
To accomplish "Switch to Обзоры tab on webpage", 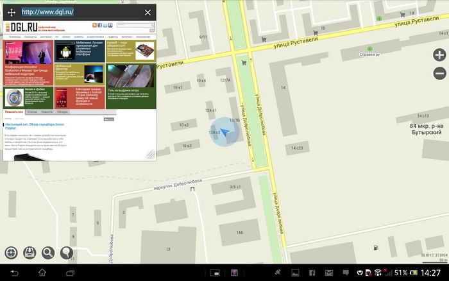I will tap(62, 112).
